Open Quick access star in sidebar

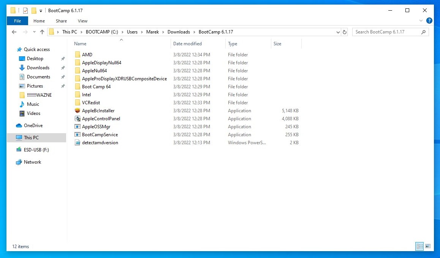click(19, 49)
